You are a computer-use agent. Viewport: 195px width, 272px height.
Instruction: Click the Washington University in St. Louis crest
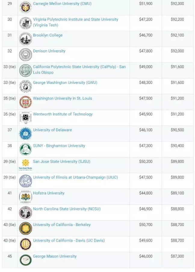26,102
